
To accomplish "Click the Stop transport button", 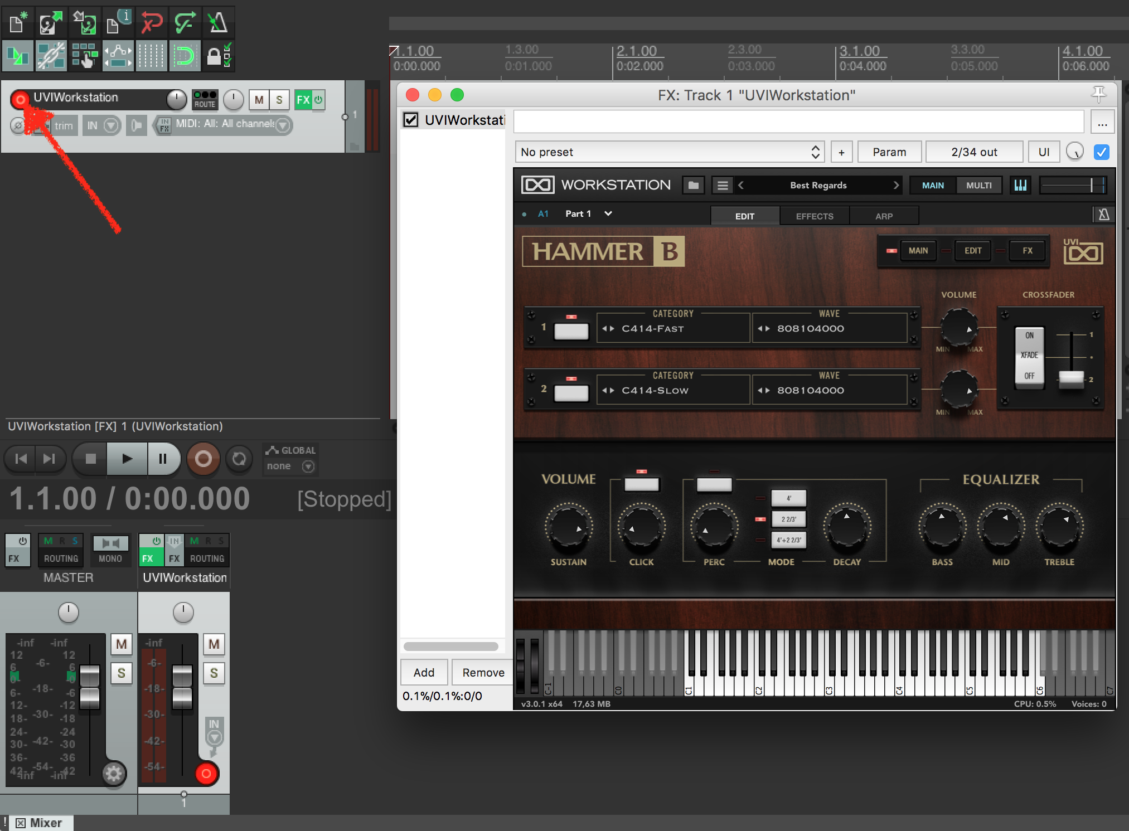I will pyautogui.click(x=90, y=459).
